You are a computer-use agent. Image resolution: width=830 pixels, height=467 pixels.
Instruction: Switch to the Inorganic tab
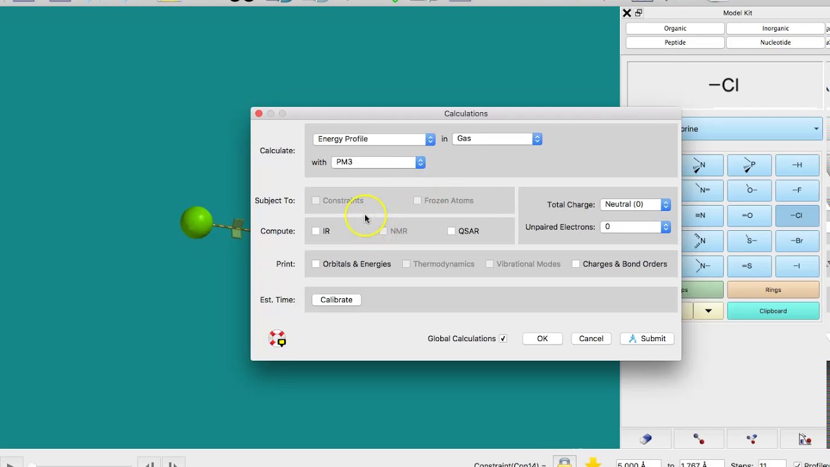[776, 29]
